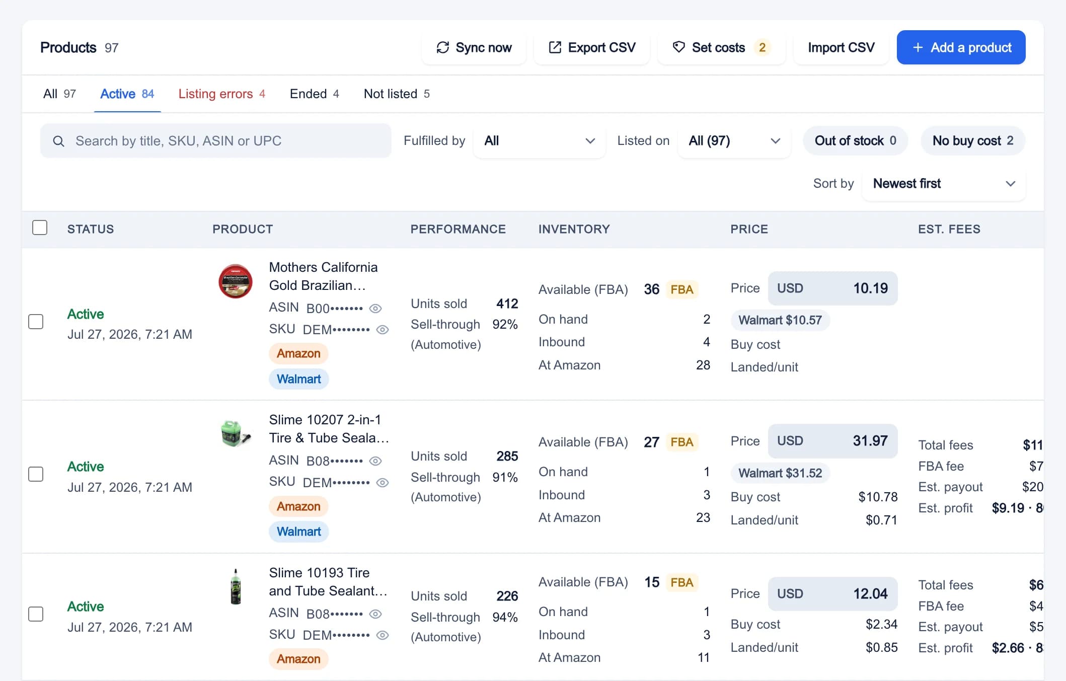This screenshot has width=1066, height=681.
Task: Select the Slime 10193 row checkbox
Action: (36, 614)
